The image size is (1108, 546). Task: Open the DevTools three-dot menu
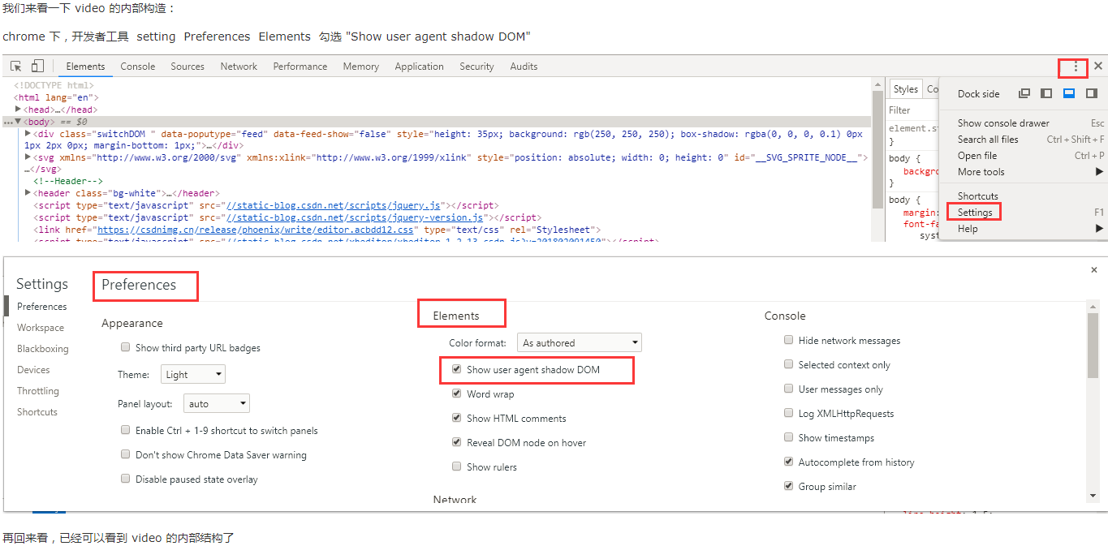pyautogui.click(x=1076, y=67)
